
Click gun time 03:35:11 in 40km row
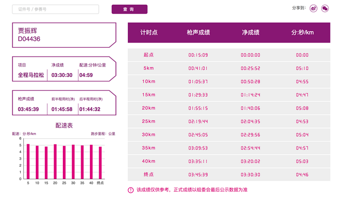pos(198,162)
